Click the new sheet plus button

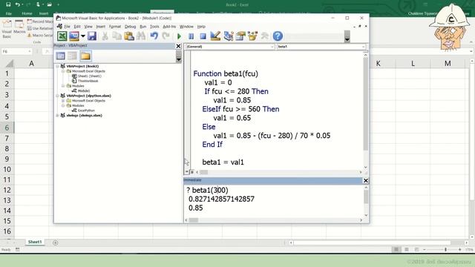[x=56, y=243]
